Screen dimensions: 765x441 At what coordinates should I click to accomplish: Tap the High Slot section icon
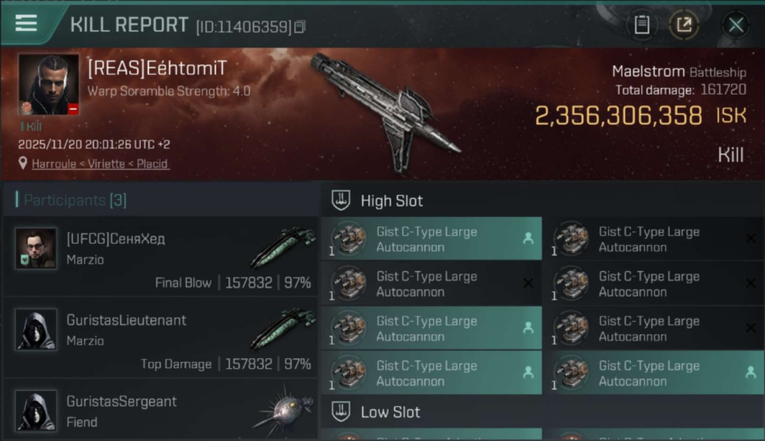pos(341,201)
